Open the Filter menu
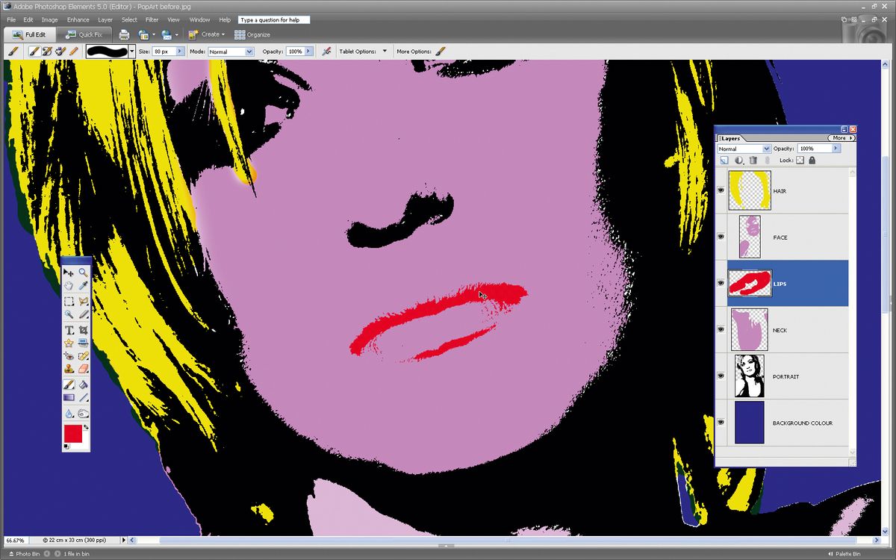 152,20
